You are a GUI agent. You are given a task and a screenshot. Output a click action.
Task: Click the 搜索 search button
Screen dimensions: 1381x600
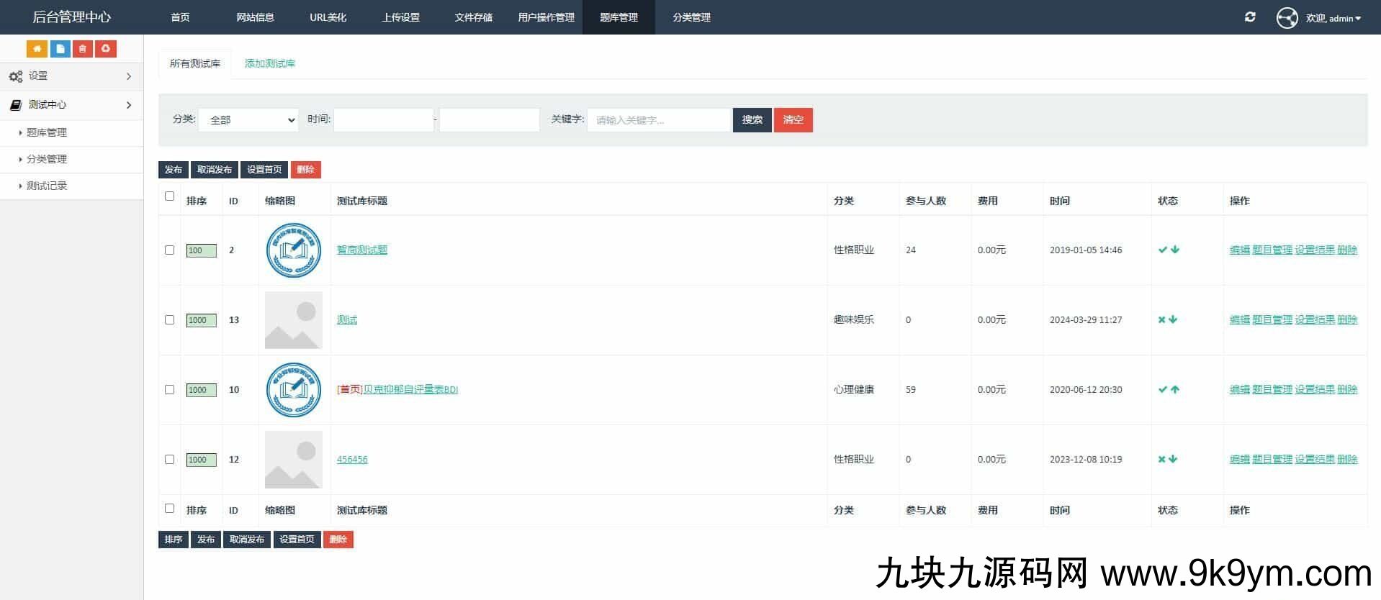tap(752, 120)
